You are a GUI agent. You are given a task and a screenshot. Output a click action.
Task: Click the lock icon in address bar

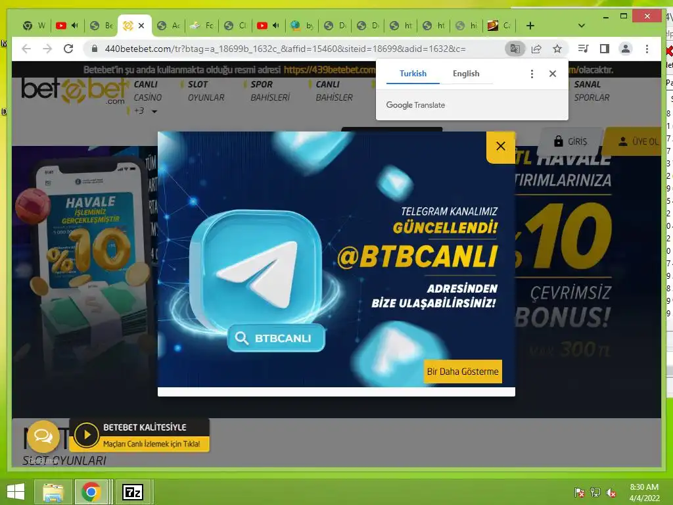pyautogui.click(x=95, y=49)
